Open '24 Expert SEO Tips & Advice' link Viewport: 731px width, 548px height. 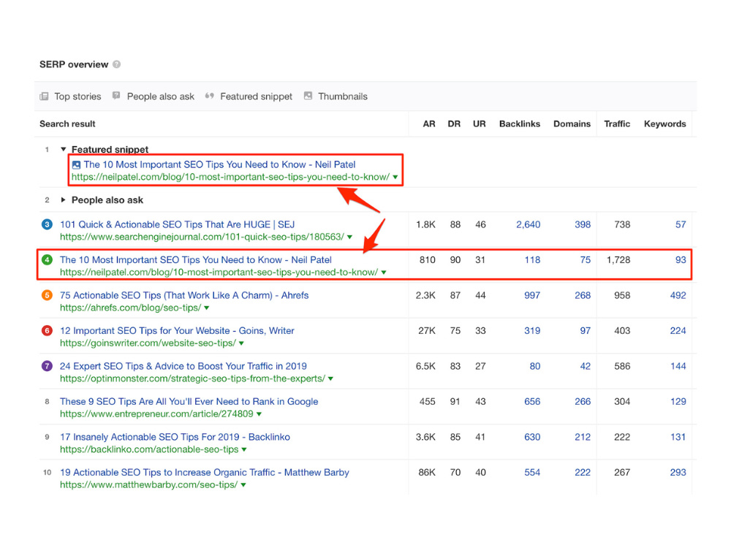point(183,366)
